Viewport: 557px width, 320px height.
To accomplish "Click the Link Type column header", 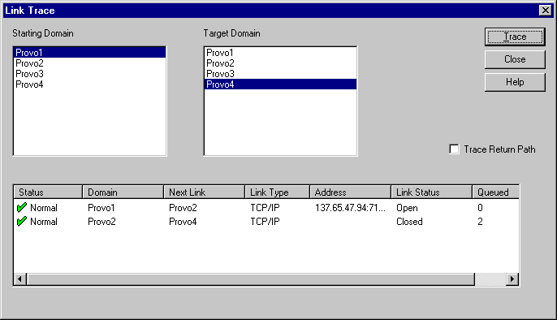I will pyautogui.click(x=278, y=192).
